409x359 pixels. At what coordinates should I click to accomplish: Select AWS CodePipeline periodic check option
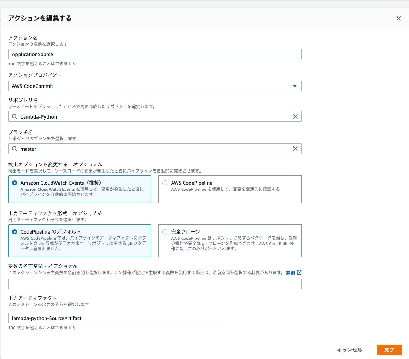pyautogui.click(x=230, y=189)
